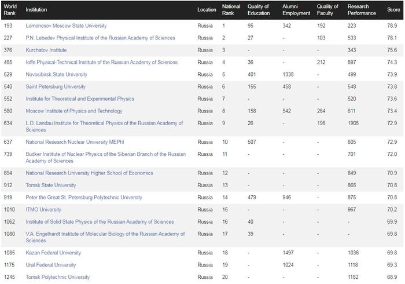The image size is (405, 284).
Task: Click Kazan Federal University link
Action: coord(53,253)
